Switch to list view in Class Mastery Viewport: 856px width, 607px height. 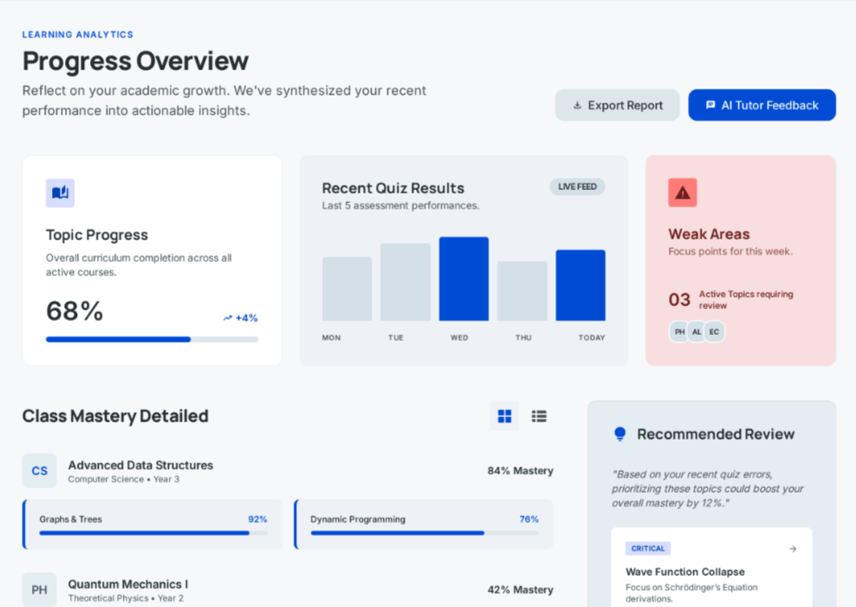[539, 416]
